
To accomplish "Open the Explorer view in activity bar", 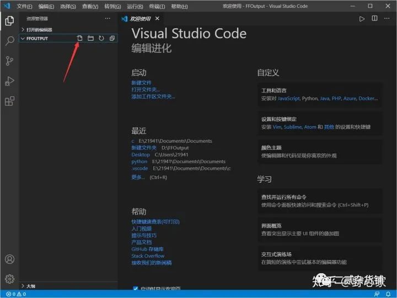I will (9, 21).
